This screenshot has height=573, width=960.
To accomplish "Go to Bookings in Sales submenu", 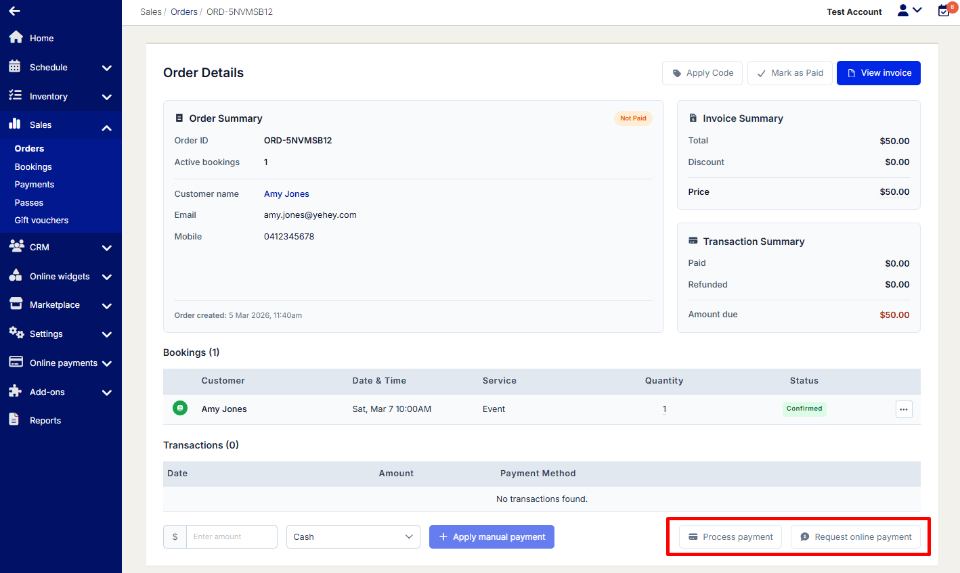I will click(33, 166).
